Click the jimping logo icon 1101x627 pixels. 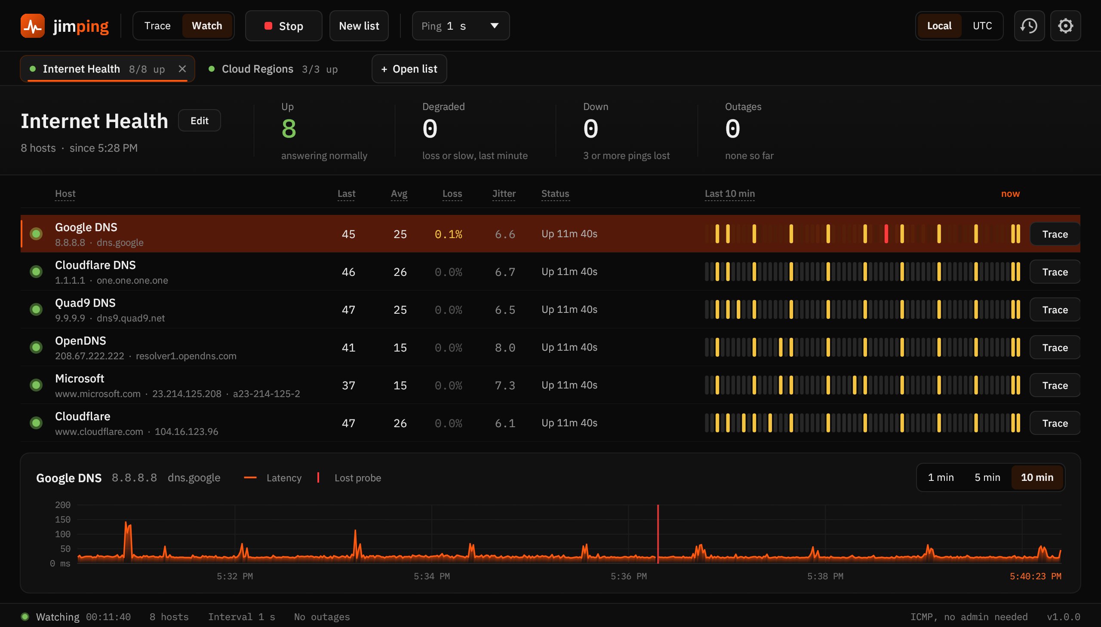33,26
